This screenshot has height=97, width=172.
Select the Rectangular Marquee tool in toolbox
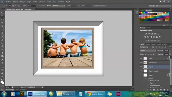(x=2, y=16)
